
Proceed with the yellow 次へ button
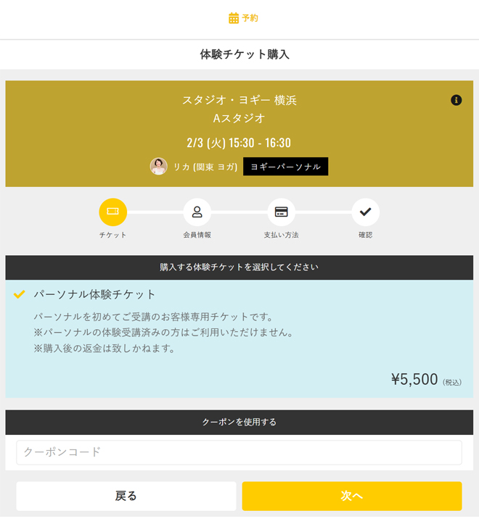[351, 496]
